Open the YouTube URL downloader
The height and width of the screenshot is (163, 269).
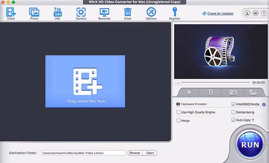point(58,14)
